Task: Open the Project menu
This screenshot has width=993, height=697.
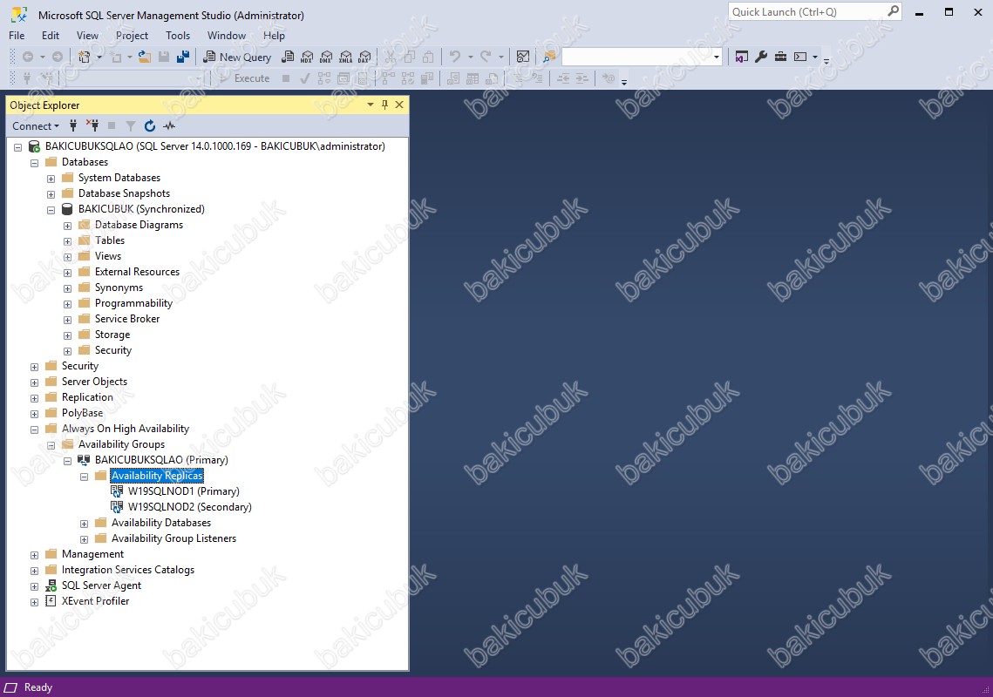Action: click(x=132, y=36)
